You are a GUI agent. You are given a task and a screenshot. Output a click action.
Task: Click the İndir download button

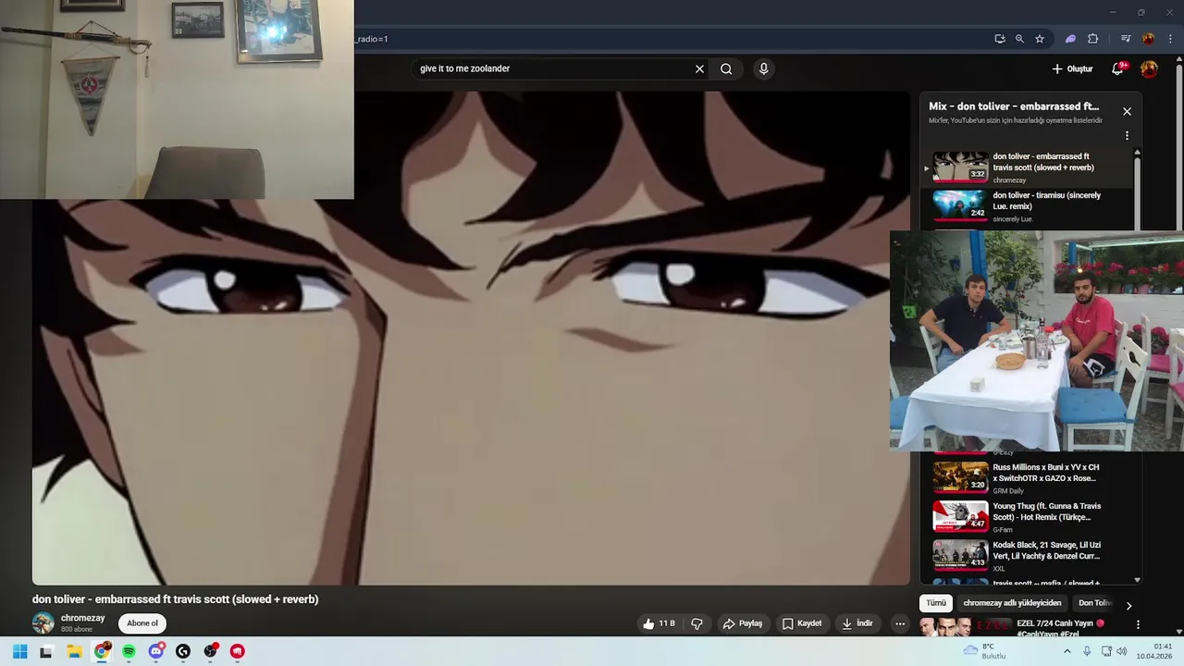(x=857, y=623)
